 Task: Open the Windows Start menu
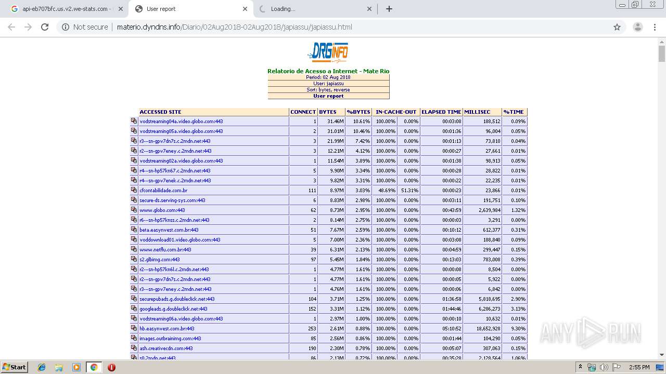point(15,367)
